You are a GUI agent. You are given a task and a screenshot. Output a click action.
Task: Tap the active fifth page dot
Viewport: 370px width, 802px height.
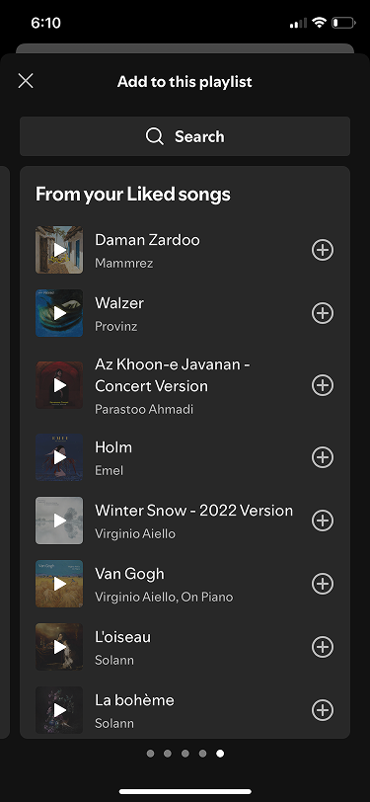click(x=220, y=754)
